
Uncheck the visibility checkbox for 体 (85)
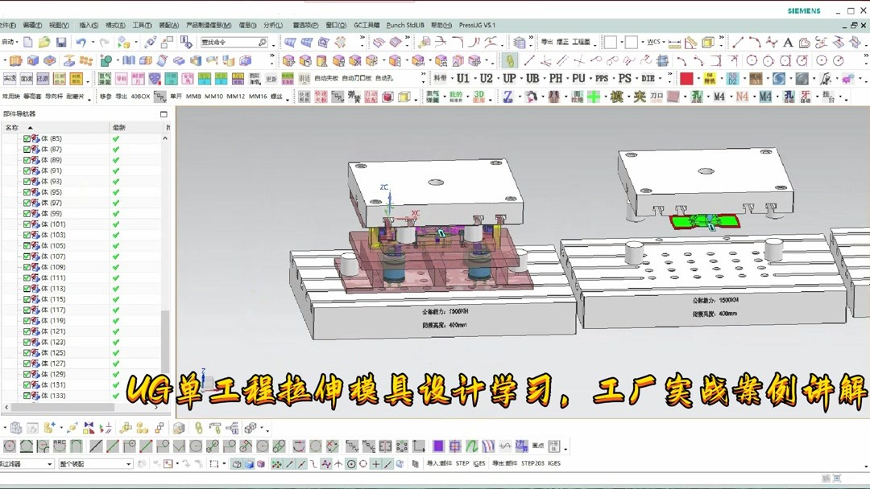pyautogui.click(x=27, y=138)
